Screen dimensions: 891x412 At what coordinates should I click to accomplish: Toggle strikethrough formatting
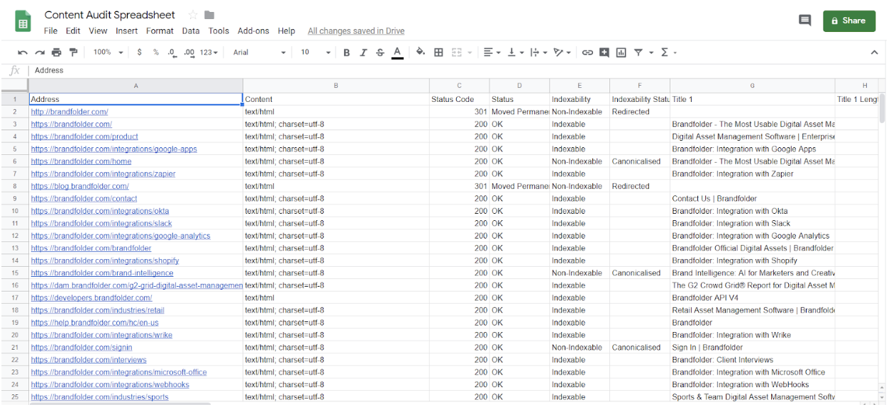(380, 52)
